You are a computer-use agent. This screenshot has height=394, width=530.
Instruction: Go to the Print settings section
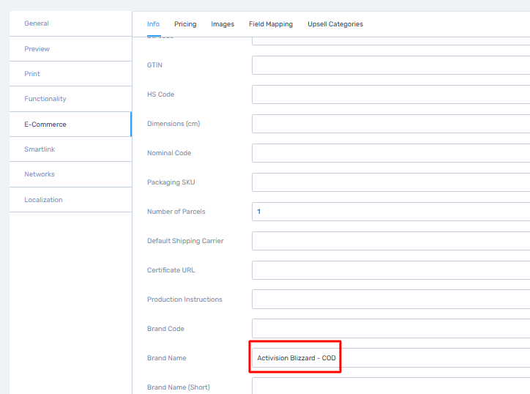click(x=32, y=74)
